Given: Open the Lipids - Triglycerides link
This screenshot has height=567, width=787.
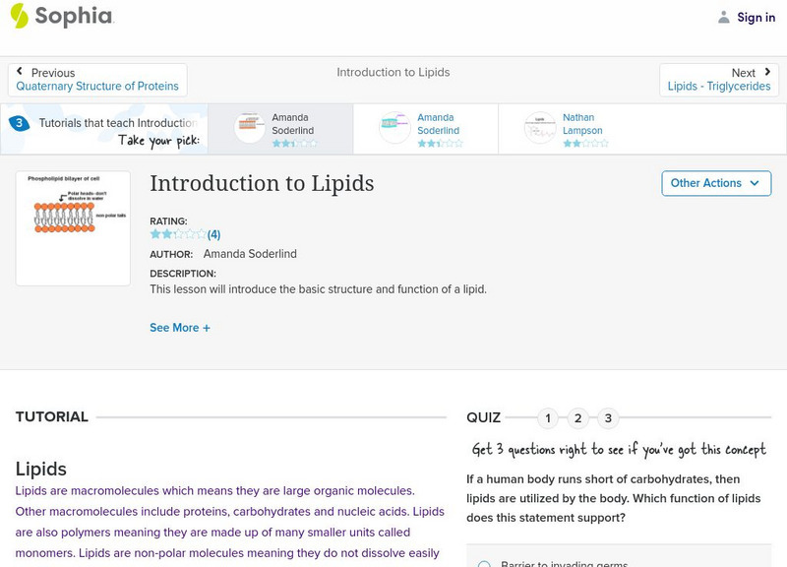Looking at the screenshot, I should click(x=720, y=86).
